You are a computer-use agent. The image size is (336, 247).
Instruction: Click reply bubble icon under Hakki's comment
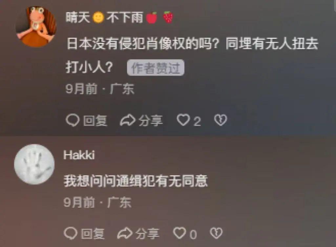[71, 233]
